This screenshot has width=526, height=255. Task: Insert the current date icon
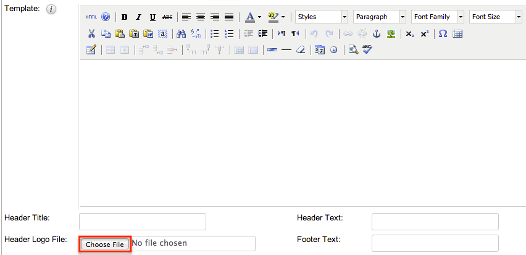(319, 50)
